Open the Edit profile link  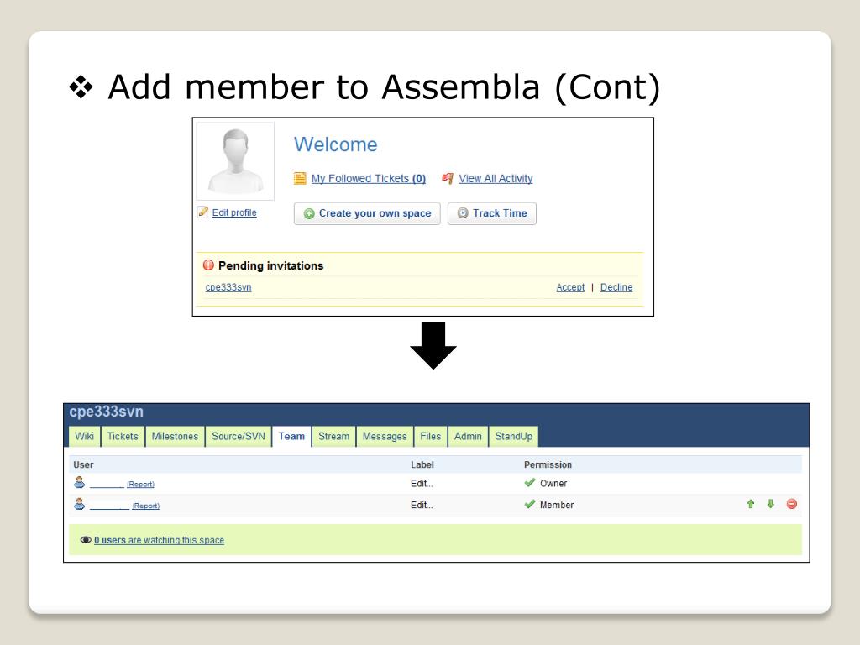click(x=234, y=212)
